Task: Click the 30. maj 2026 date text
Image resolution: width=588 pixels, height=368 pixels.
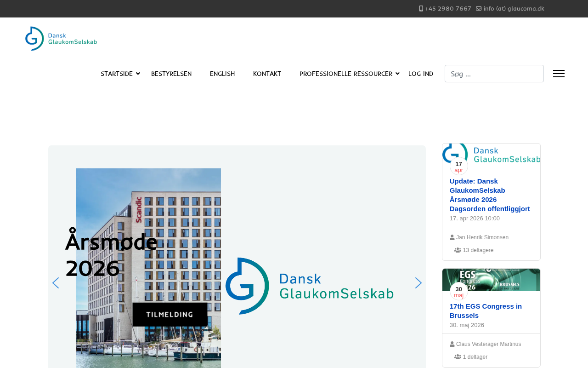Action: (467, 325)
